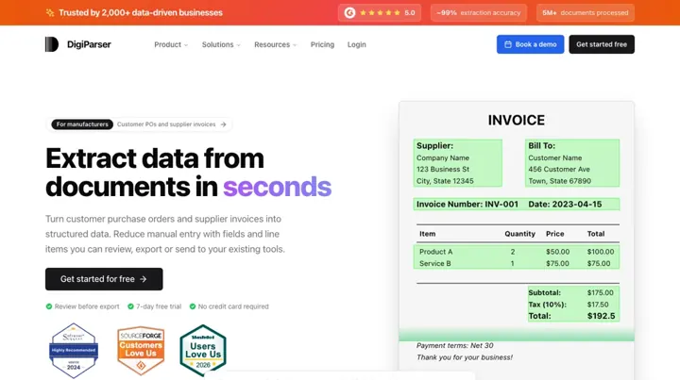This screenshot has height=380, width=680.
Task: Click the Book a demo button
Action: [x=531, y=44]
